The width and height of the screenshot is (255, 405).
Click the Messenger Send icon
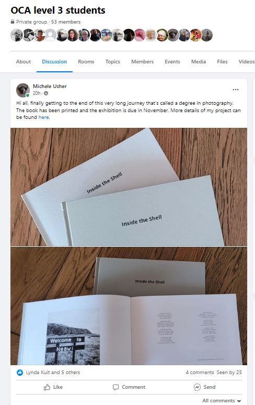point(197,387)
